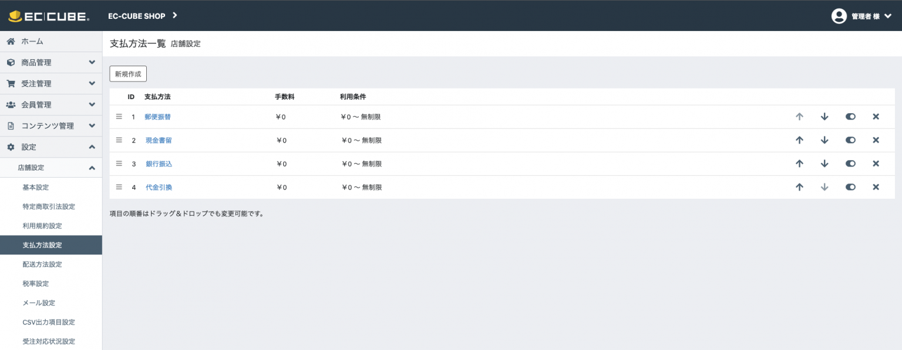This screenshot has height=350, width=902.
Task: Click the drag handle for 代金引換
Action: (119, 187)
